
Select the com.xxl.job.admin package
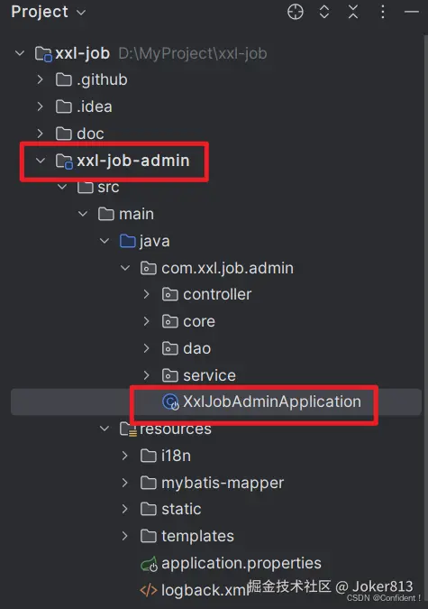tap(227, 268)
